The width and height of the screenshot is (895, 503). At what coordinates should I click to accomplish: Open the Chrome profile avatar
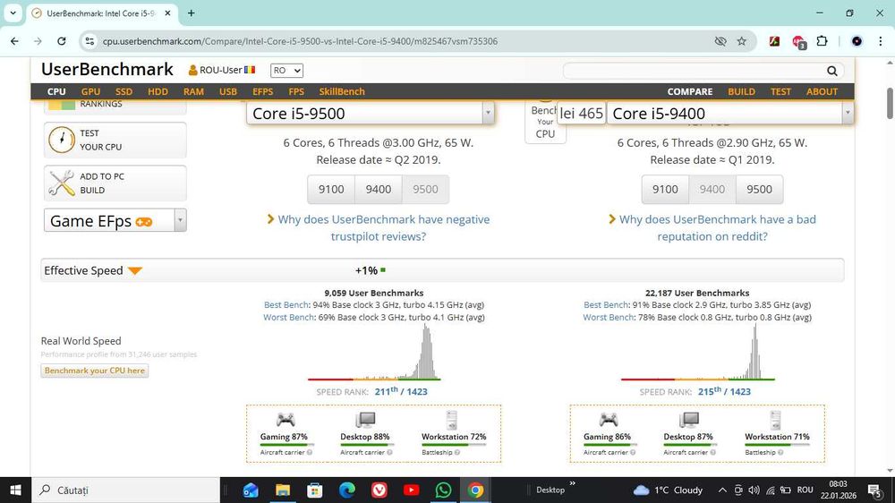point(857,41)
